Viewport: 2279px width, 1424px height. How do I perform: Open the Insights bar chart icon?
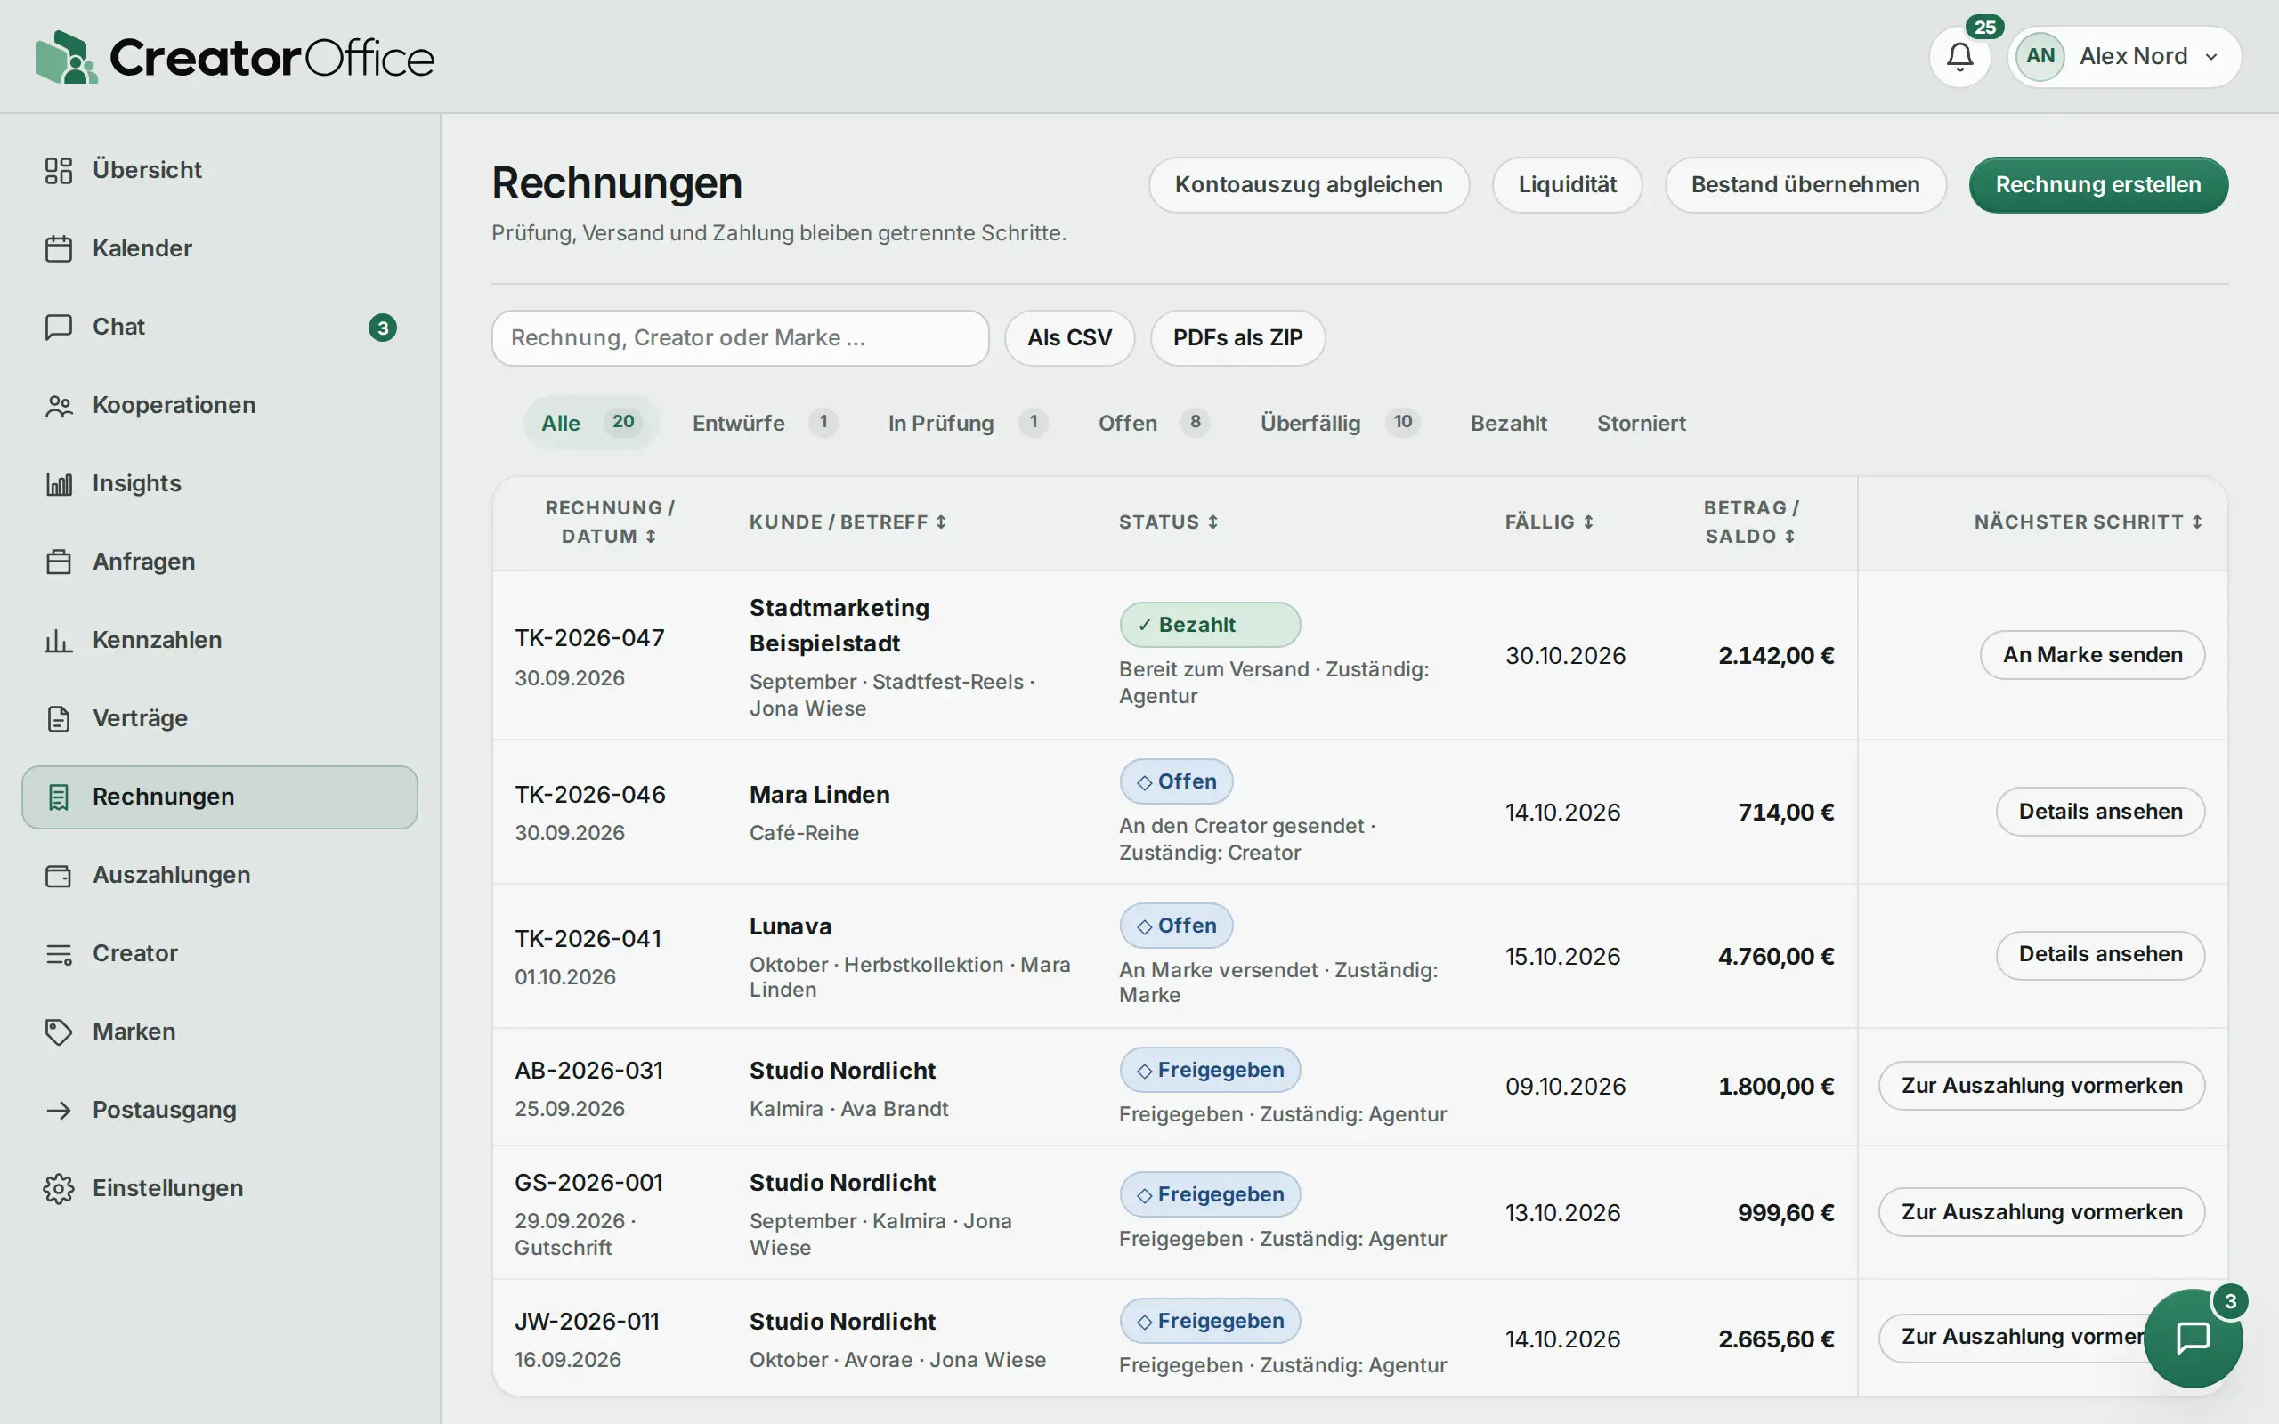click(x=59, y=483)
